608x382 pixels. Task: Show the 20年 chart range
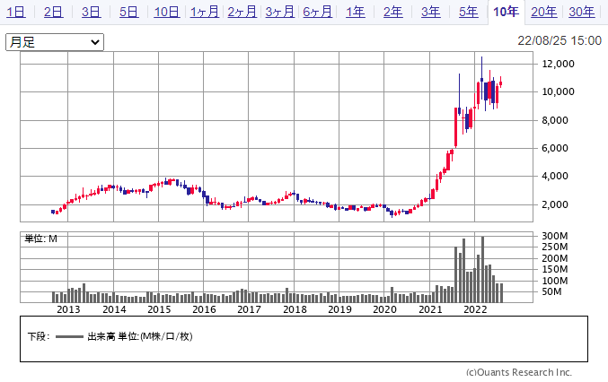(544, 12)
